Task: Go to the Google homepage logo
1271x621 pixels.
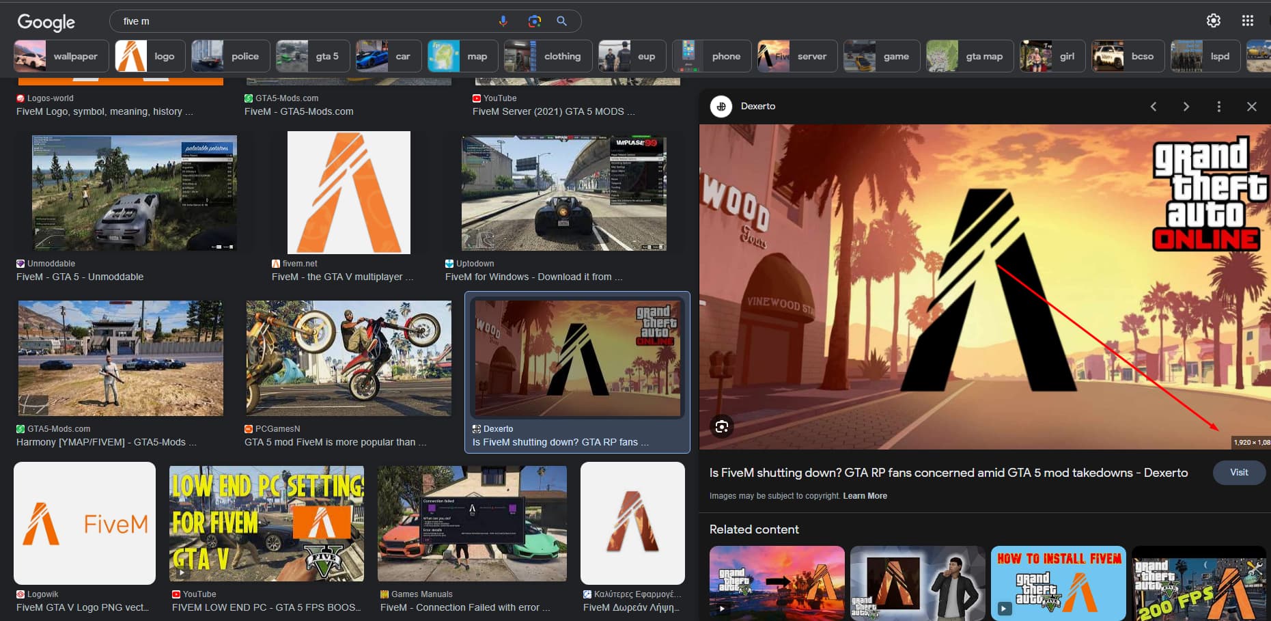Action: tap(46, 22)
